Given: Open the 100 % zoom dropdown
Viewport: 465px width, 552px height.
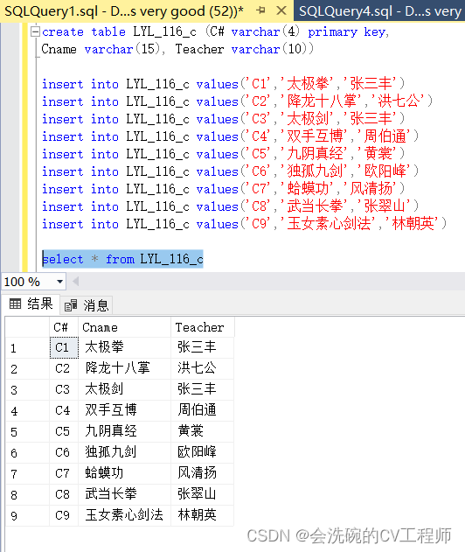Looking at the screenshot, I should pyautogui.click(x=59, y=282).
